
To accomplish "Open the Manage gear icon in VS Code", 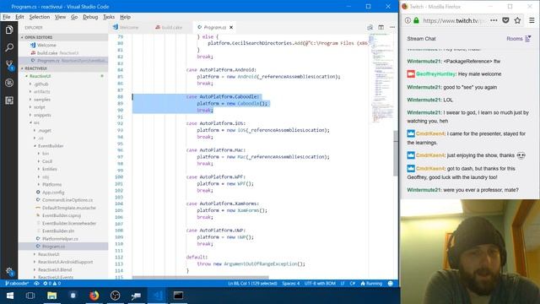I will pyautogui.click(x=9, y=271).
